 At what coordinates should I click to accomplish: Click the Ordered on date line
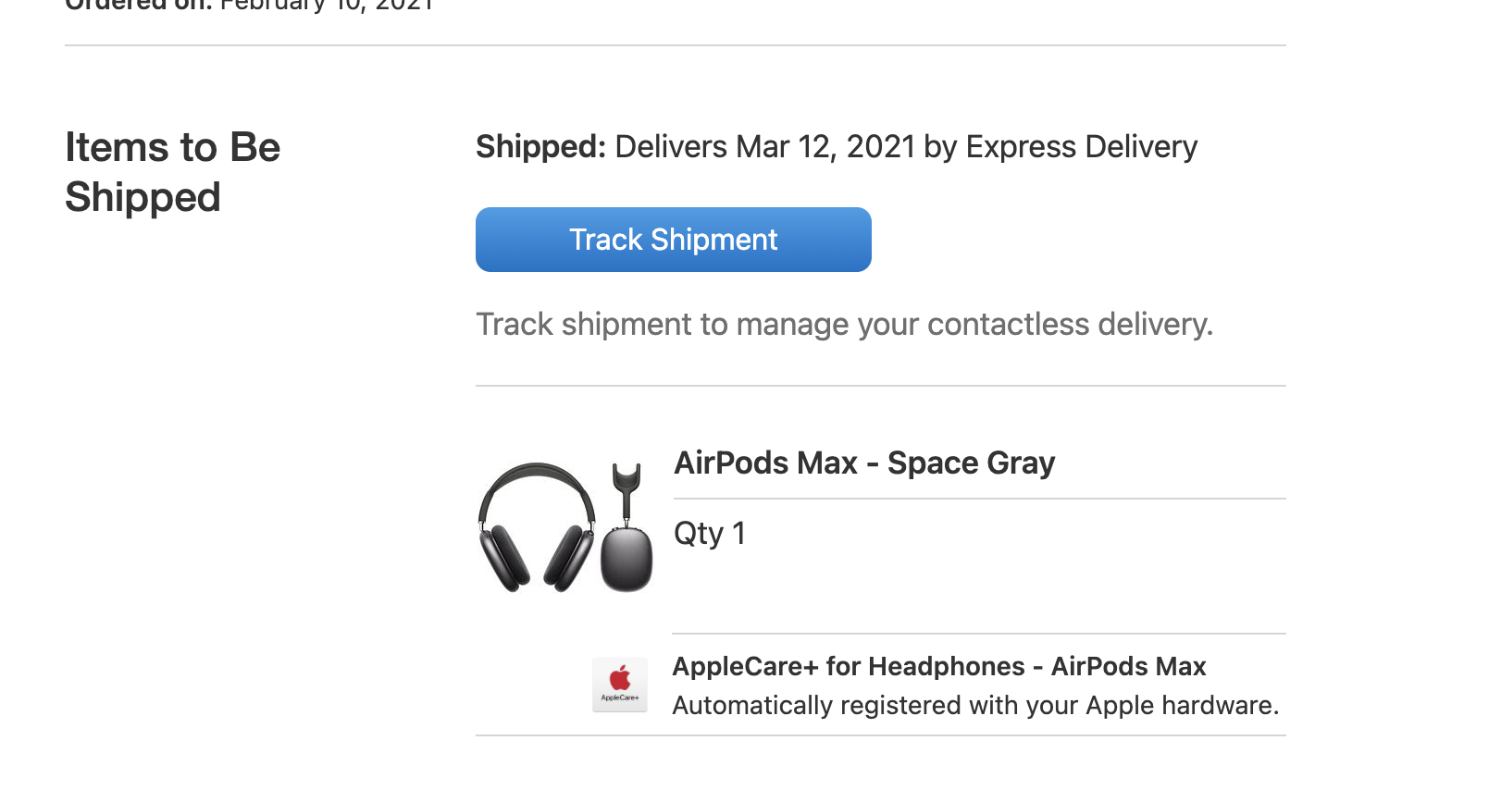coord(250,6)
